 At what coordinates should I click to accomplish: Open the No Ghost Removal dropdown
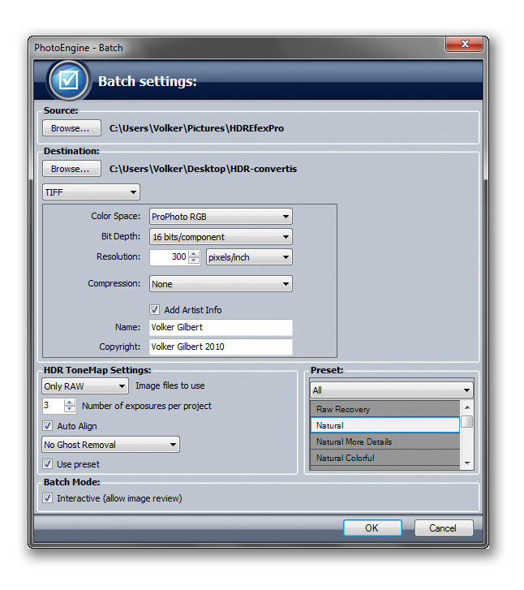(110, 445)
